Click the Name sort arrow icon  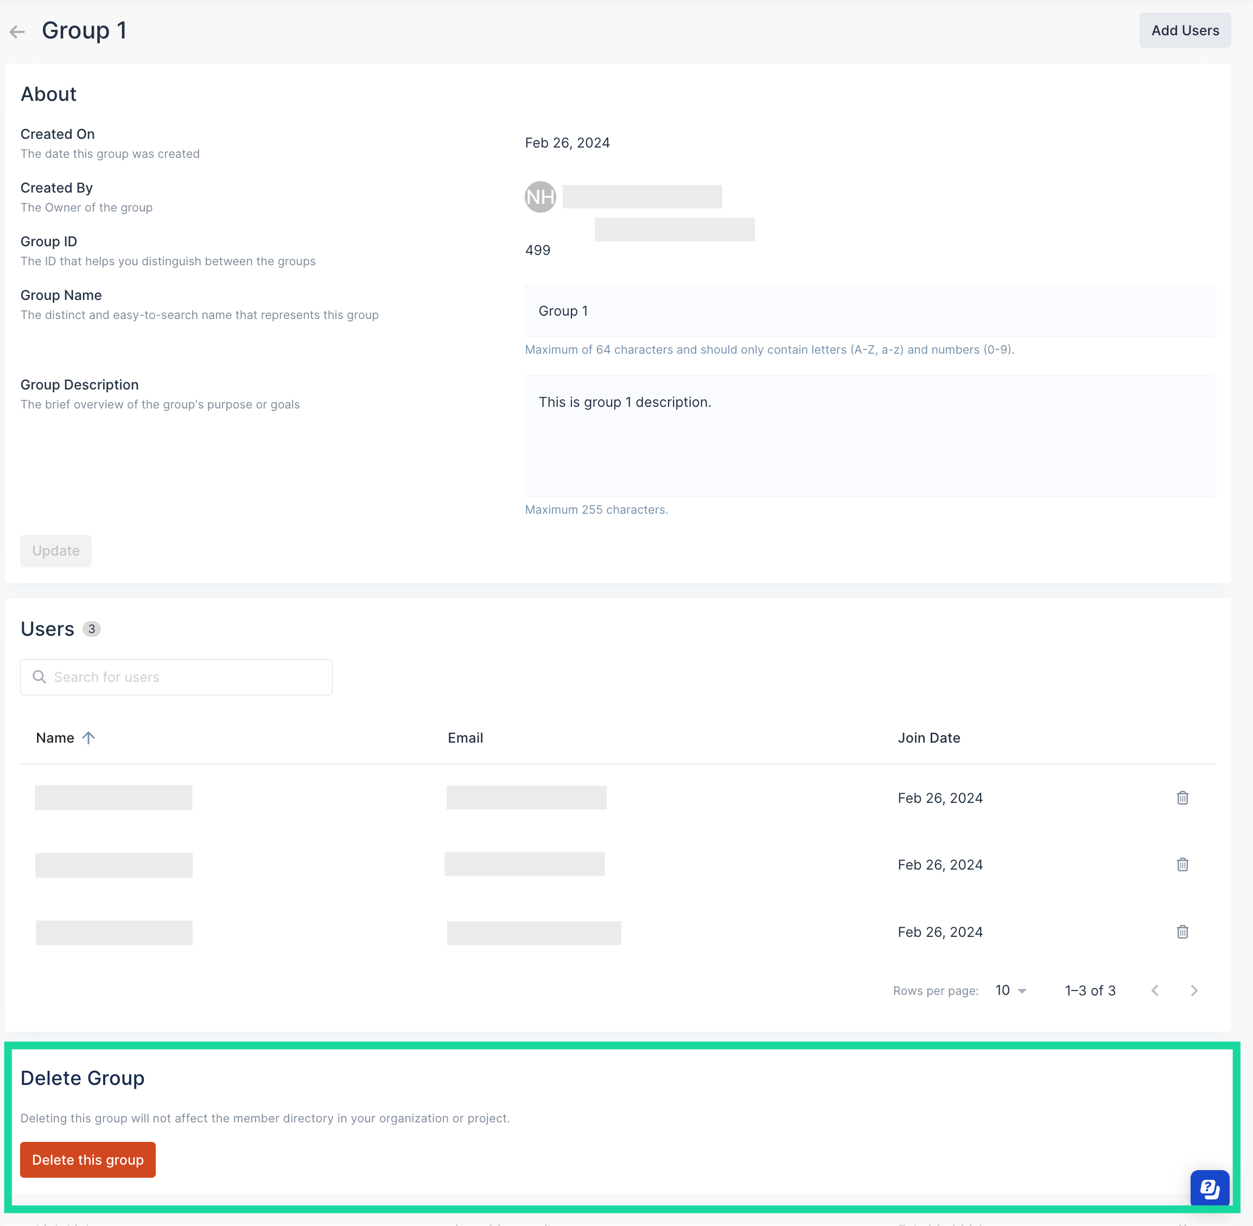tap(88, 738)
